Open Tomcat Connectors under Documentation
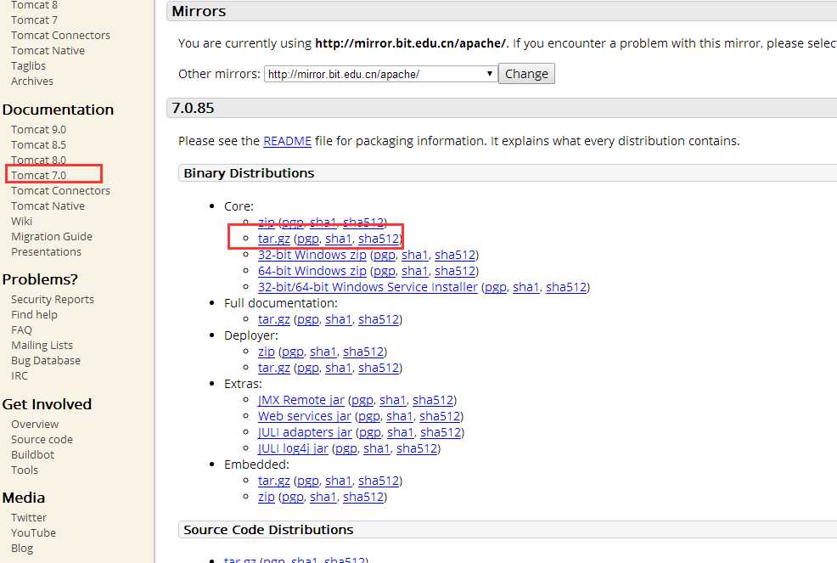Viewport: 837px width, 563px height. (x=60, y=191)
